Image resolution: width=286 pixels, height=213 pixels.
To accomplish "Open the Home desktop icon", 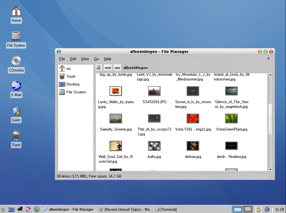I will pyautogui.click(x=16, y=15).
